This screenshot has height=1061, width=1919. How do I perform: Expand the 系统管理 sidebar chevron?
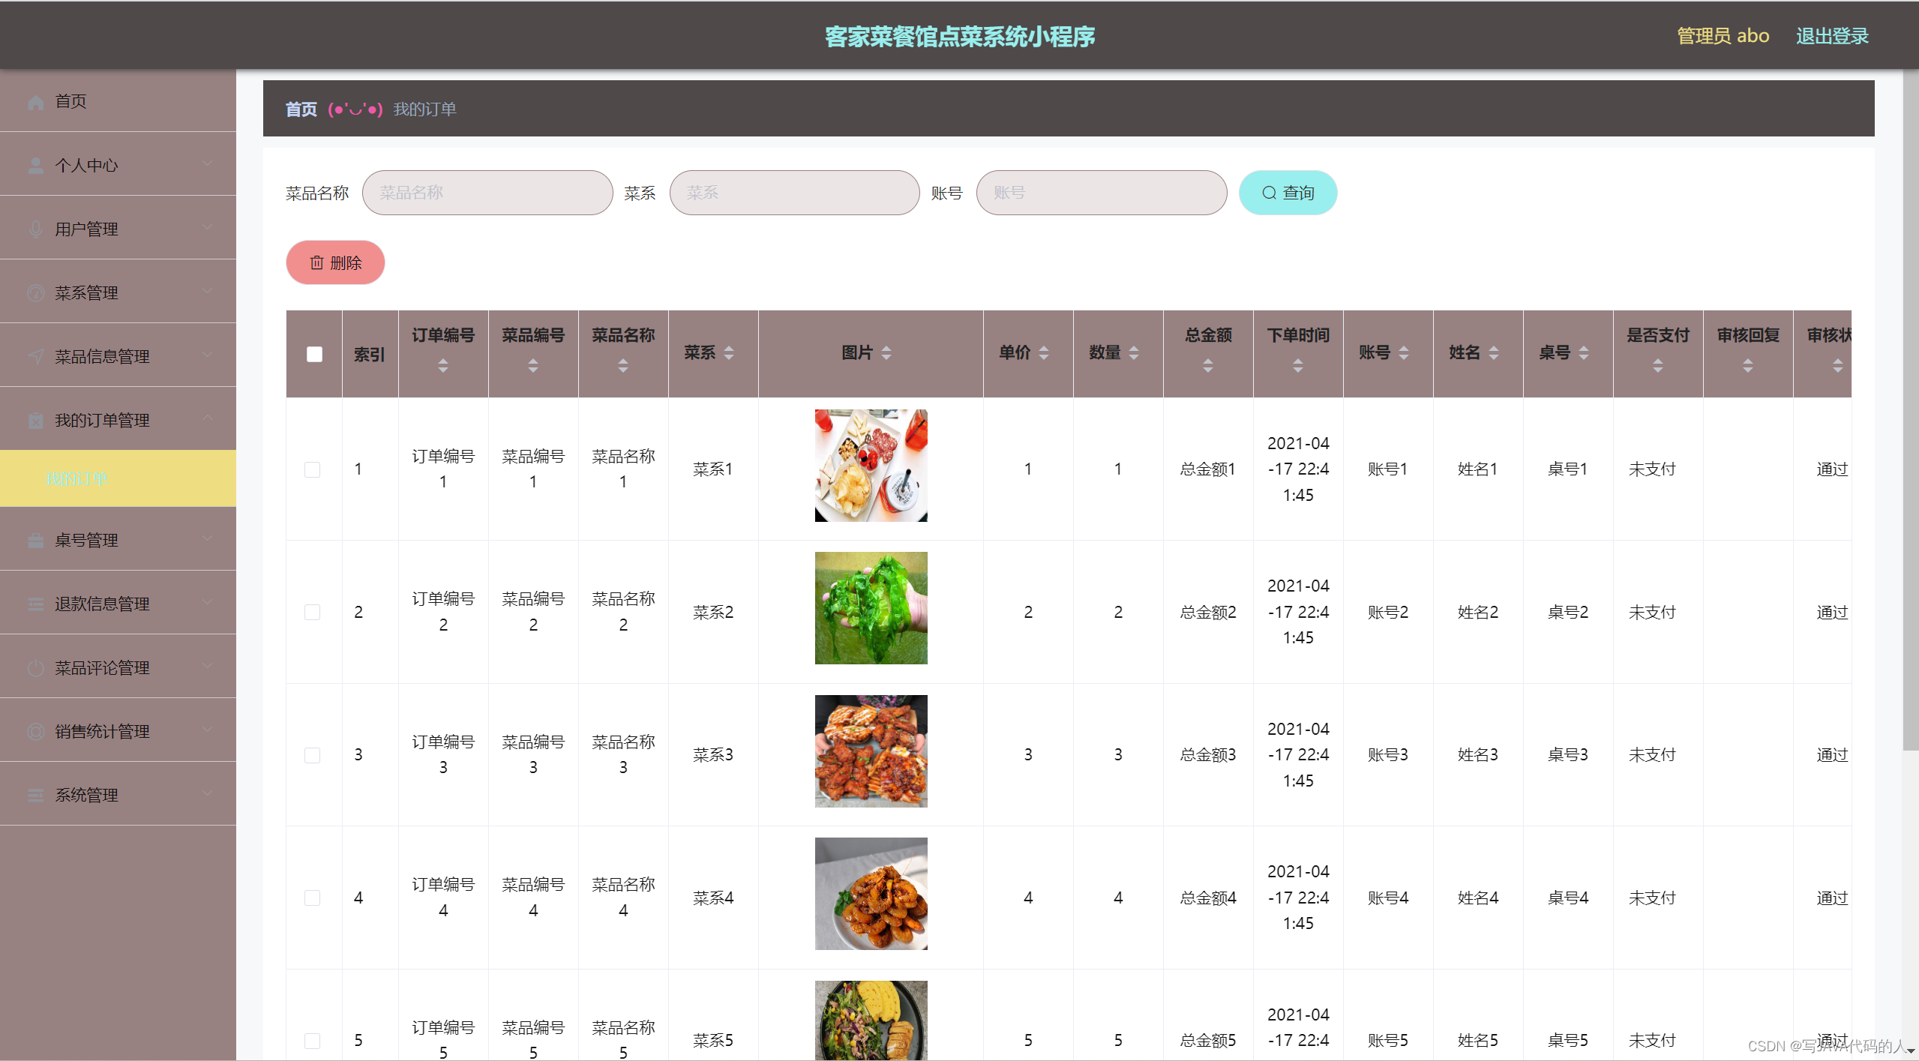click(207, 794)
